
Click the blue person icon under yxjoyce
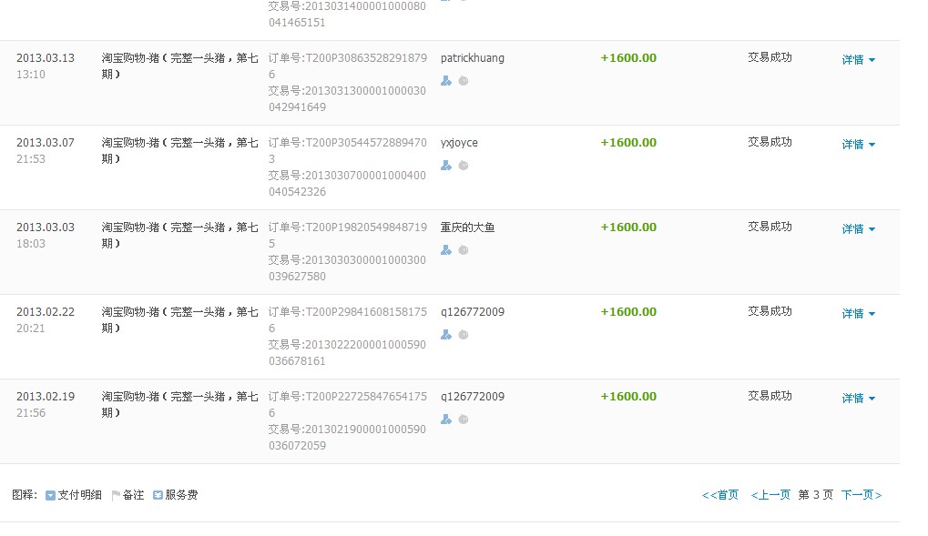coord(445,166)
